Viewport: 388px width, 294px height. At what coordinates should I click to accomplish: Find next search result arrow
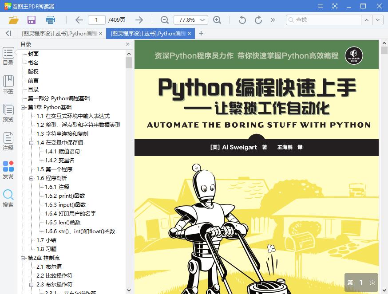(x=378, y=20)
